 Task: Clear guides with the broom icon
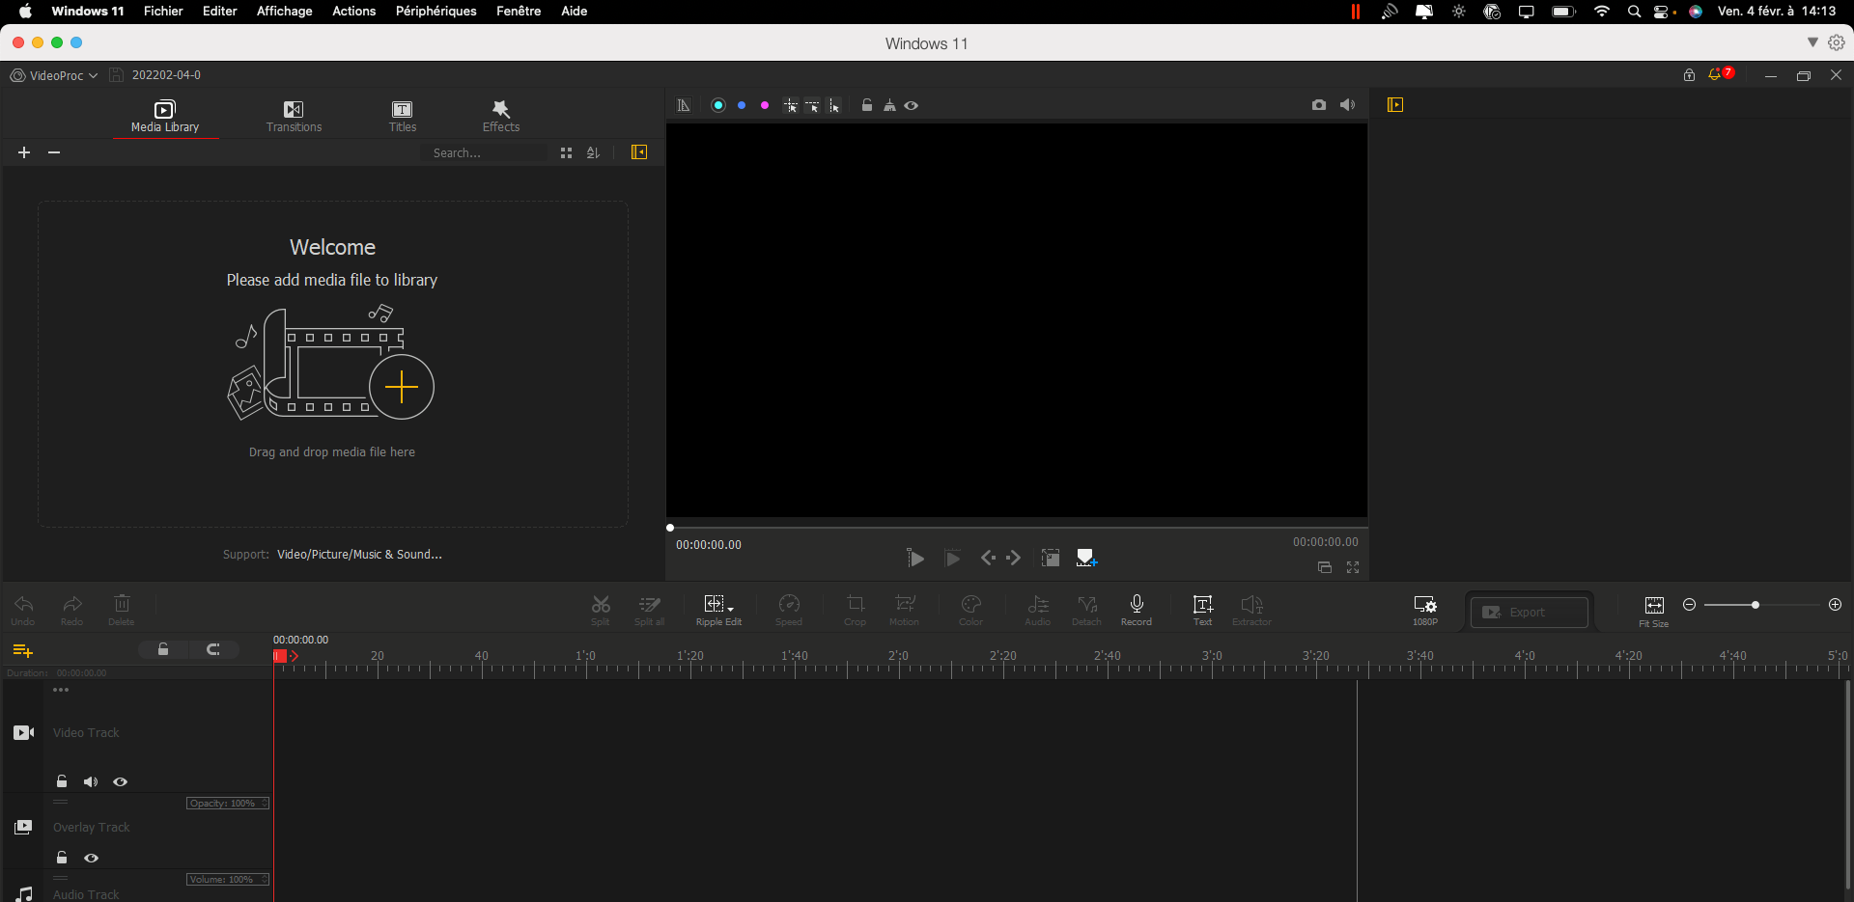tap(889, 105)
